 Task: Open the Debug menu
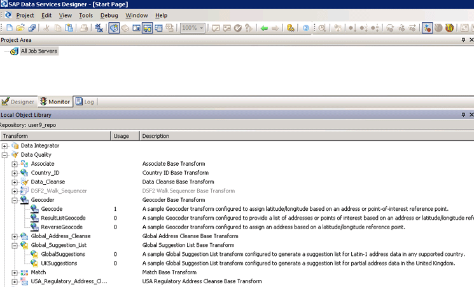pos(109,15)
